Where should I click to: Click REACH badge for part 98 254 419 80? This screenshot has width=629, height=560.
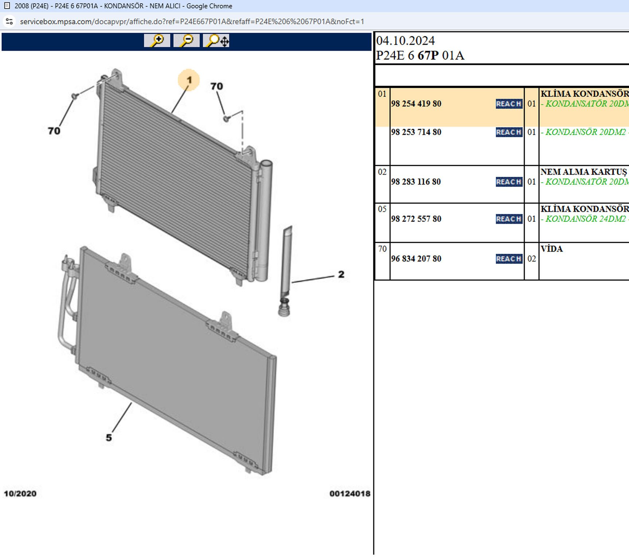click(x=509, y=104)
